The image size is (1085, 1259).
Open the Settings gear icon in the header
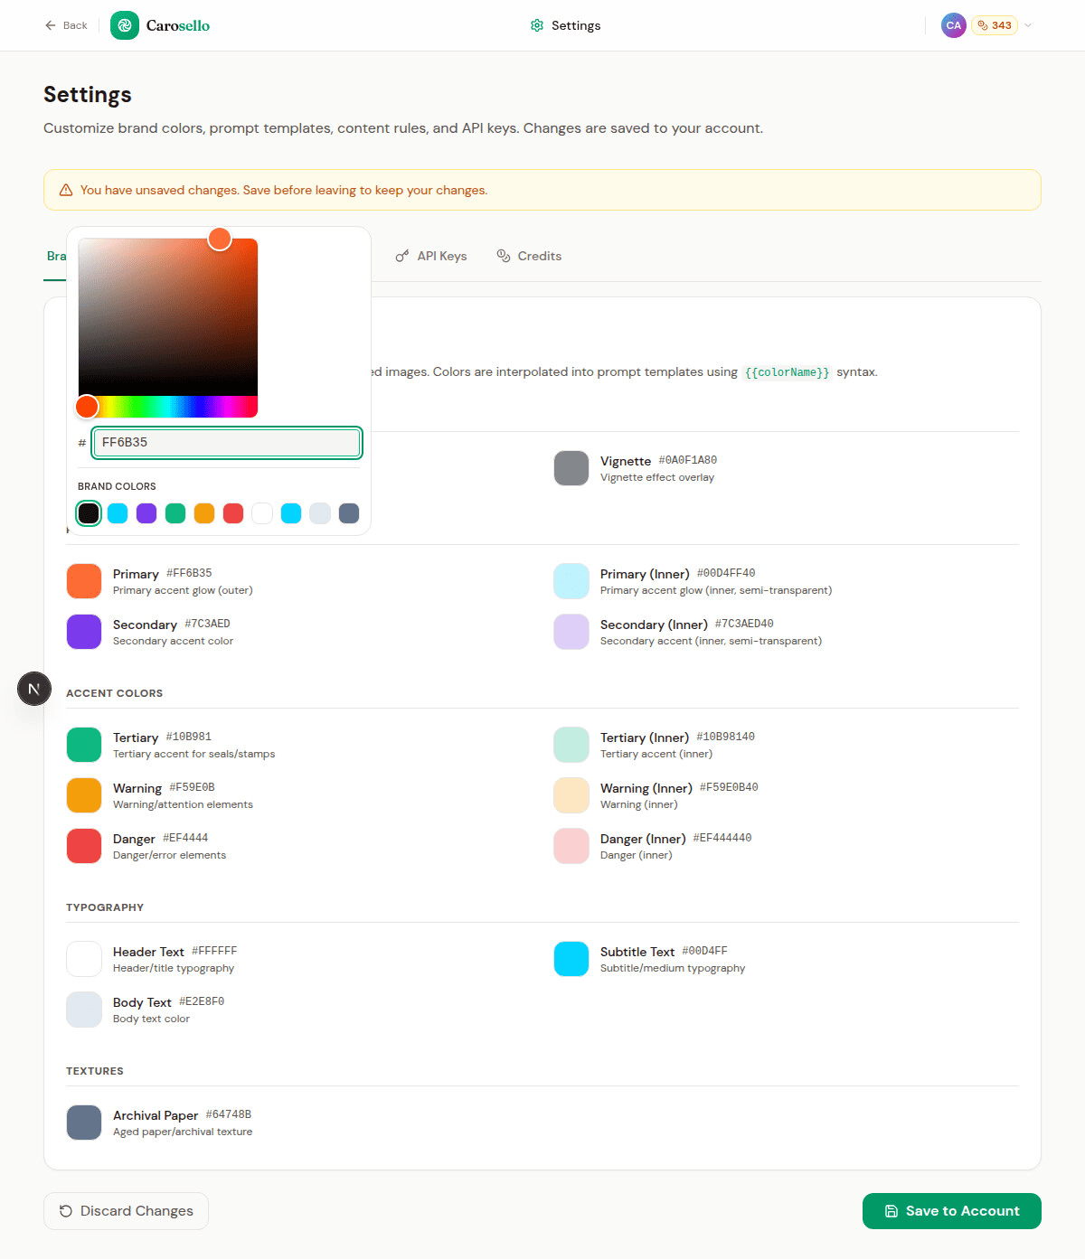pyautogui.click(x=536, y=25)
